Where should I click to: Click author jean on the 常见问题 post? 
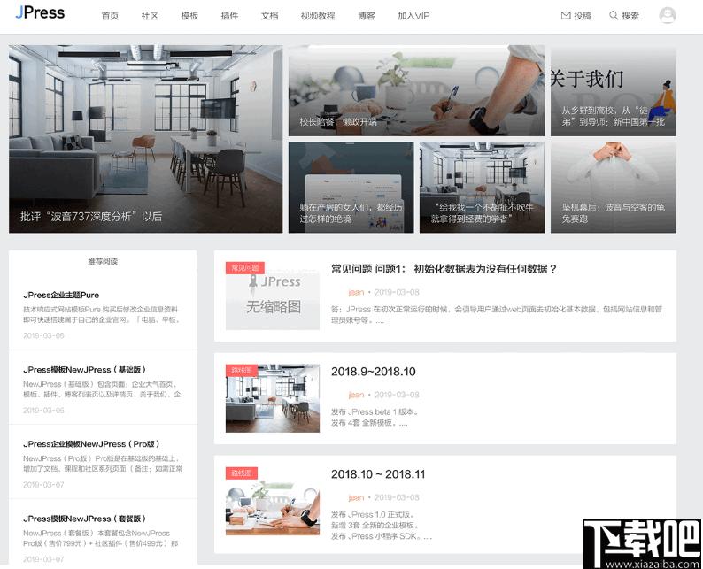(356, 293)
